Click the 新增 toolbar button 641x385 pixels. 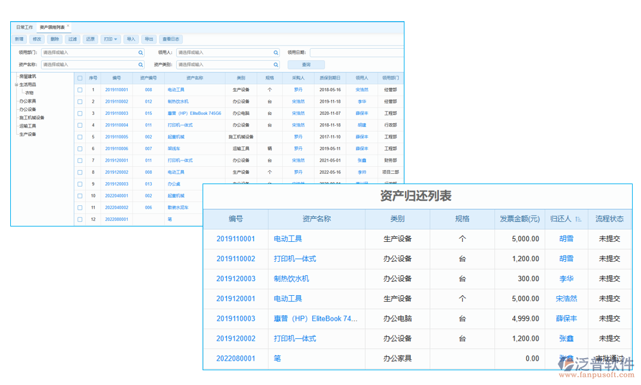[x=19, y=39]
